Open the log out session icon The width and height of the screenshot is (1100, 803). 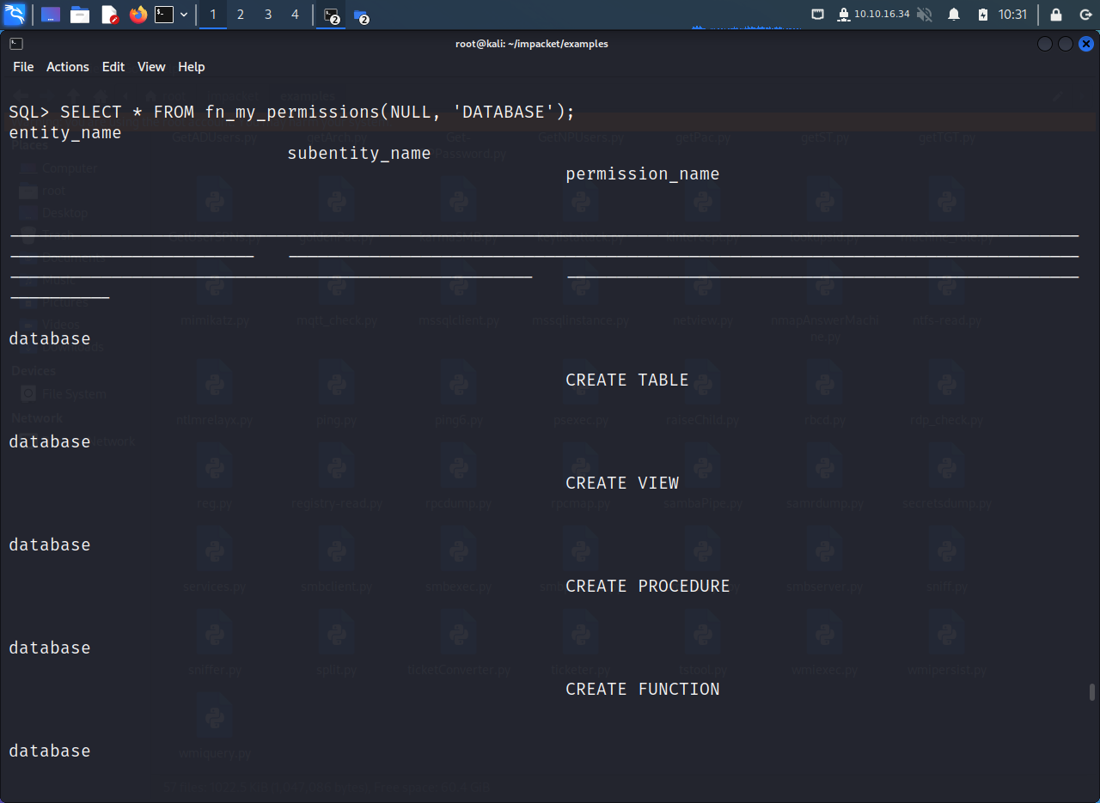tap(1085, 15)
